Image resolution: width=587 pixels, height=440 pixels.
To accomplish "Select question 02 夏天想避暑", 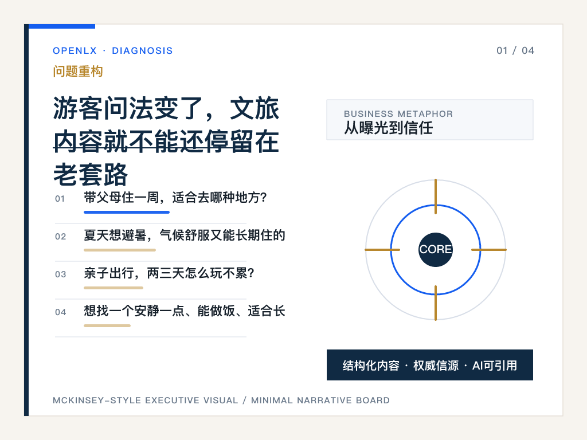I will 185,235.
